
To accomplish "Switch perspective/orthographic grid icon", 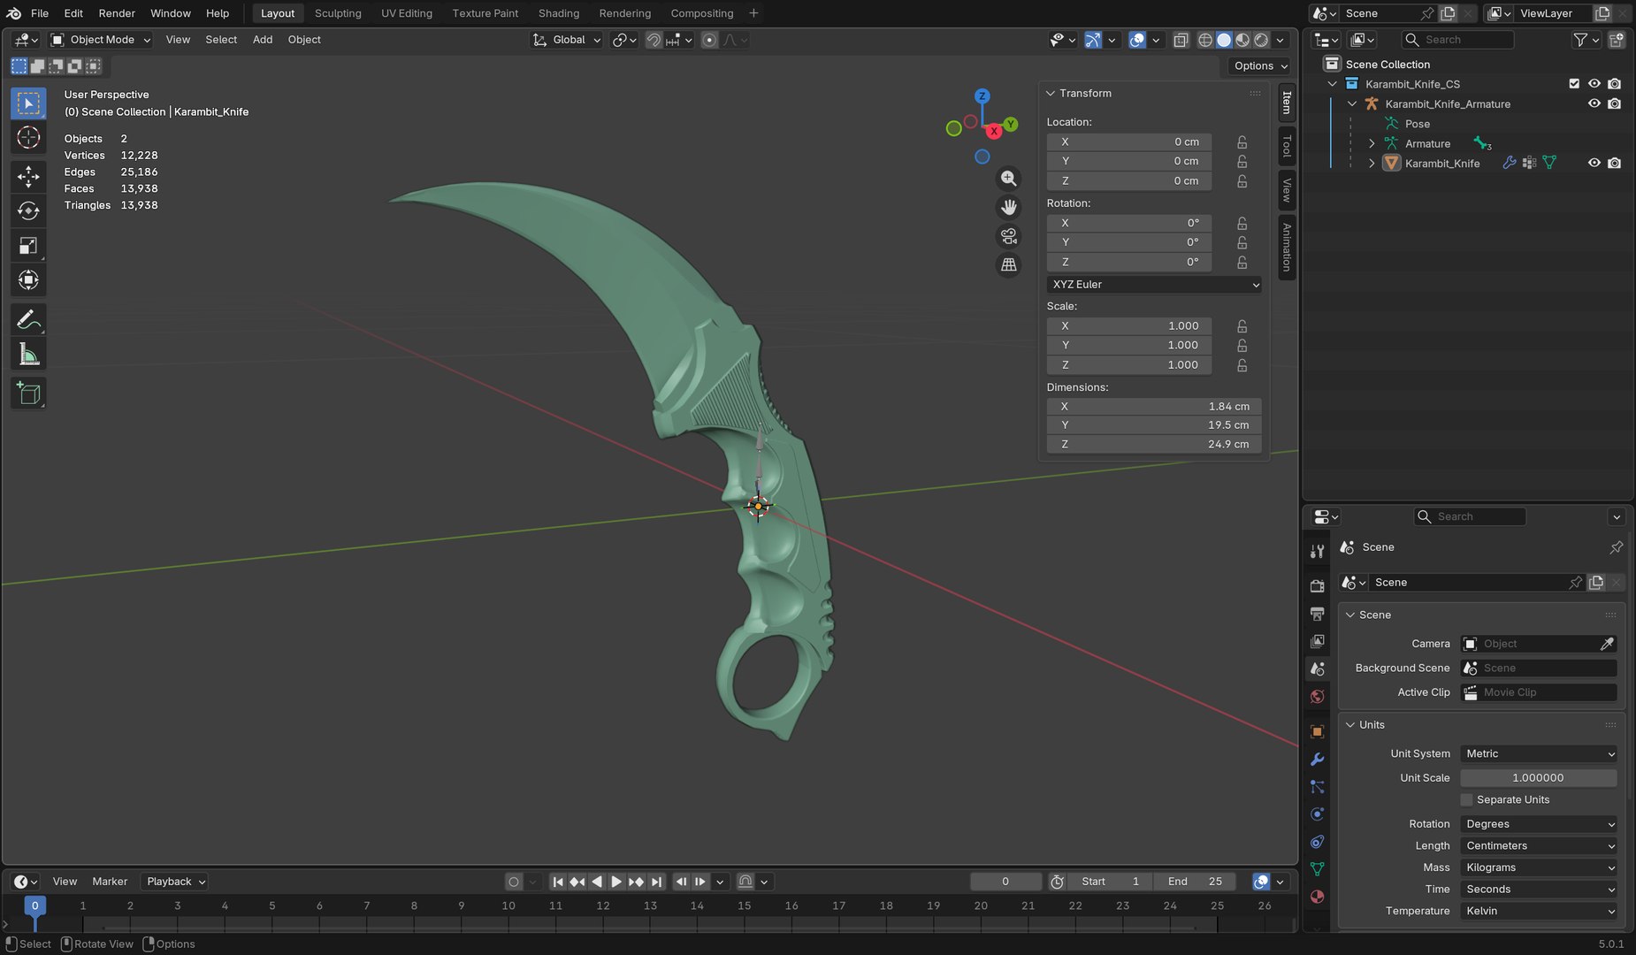I will 1008,264.
